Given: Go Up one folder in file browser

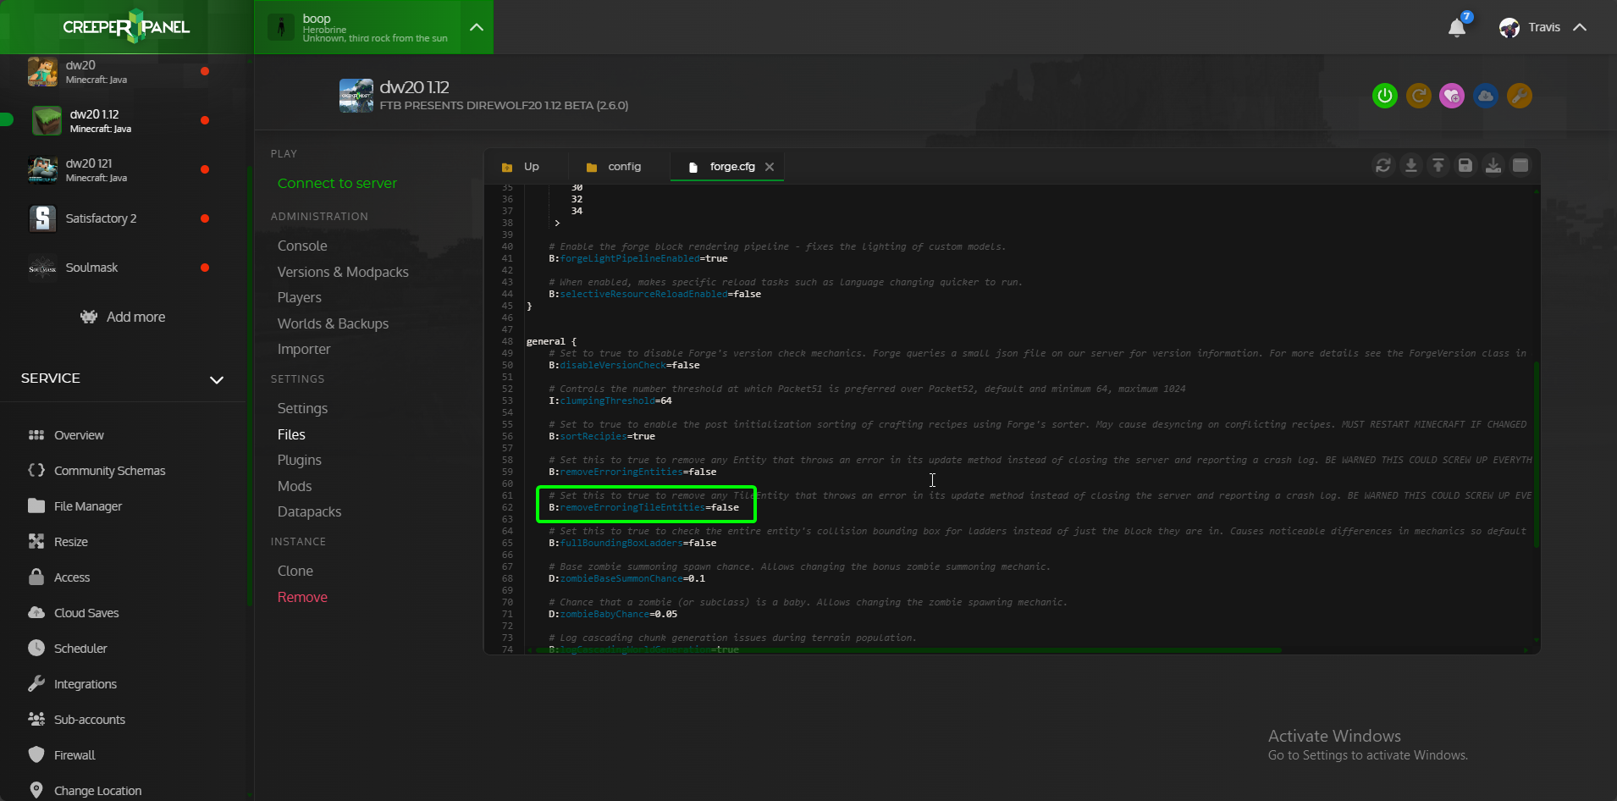Looking at the screenshot, I should point(521,167).
